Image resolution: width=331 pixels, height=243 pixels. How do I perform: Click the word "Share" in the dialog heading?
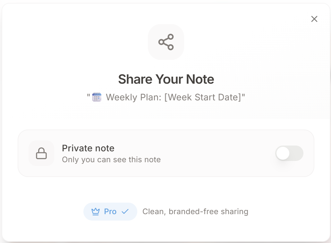pyautogui.click(x=135, y=79)
